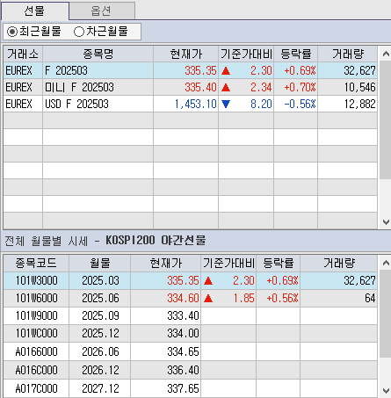
Task: Click the +0.70% change rate
Action: (x=300, y=87)
